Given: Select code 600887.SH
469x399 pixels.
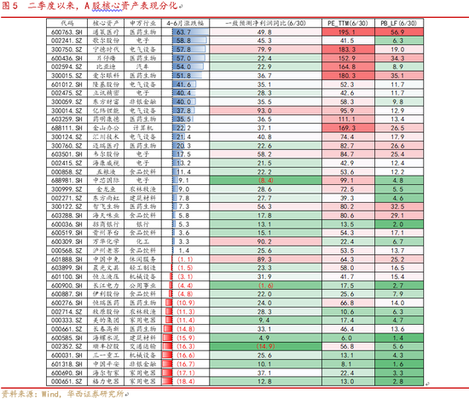Looking at the screenshot, I should [67, 294].
